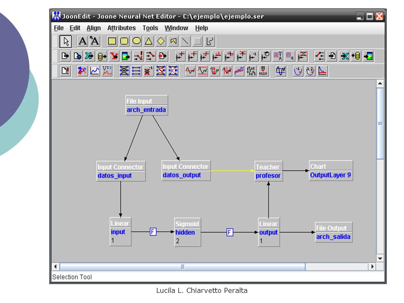
Task: Click the layer icon with circular arrow
Action: coord(265,56)
